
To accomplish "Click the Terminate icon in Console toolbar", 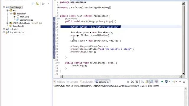I will (128, 82).
